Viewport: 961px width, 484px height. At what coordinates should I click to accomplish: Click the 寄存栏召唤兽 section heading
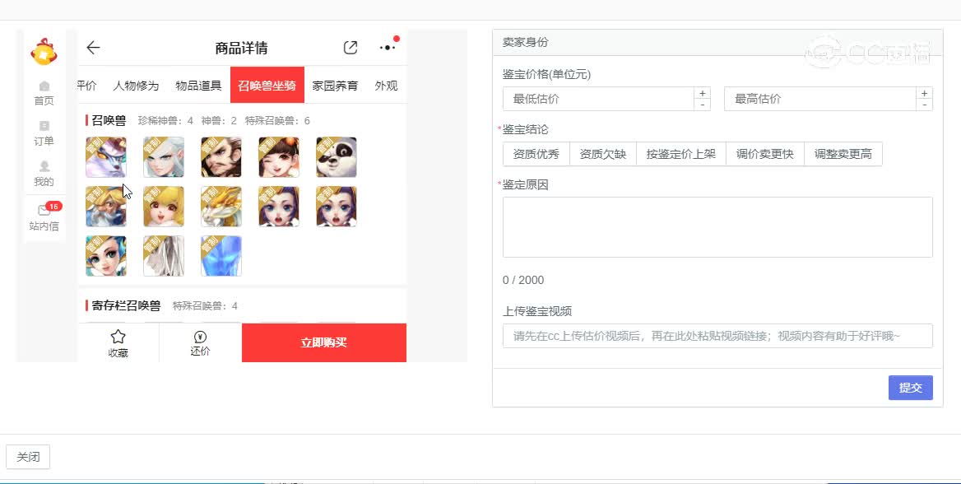(126, 305)
